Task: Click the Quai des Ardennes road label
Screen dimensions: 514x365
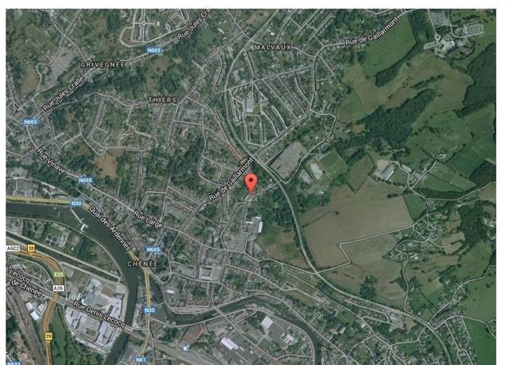Action: point(110,229)
